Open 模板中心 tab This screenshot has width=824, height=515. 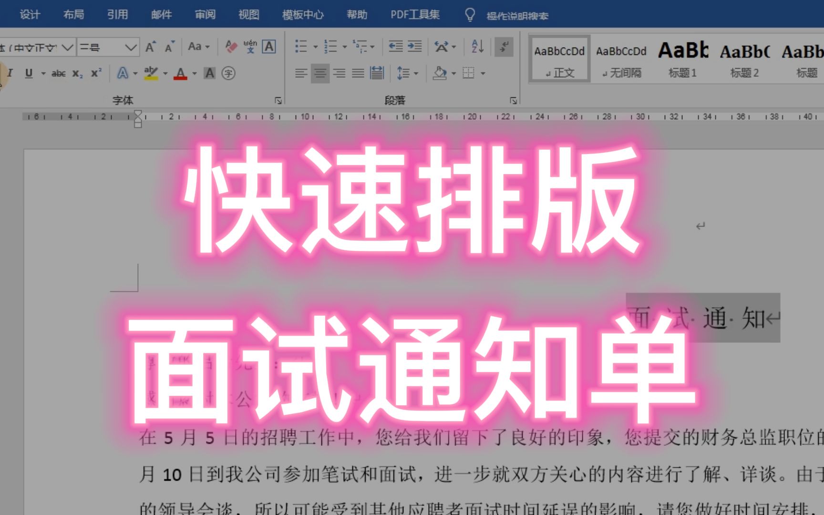[x=303, y=15]
